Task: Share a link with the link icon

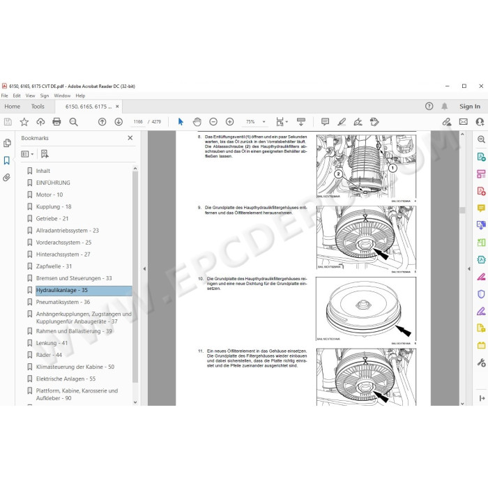Action: tap(447, 122)
